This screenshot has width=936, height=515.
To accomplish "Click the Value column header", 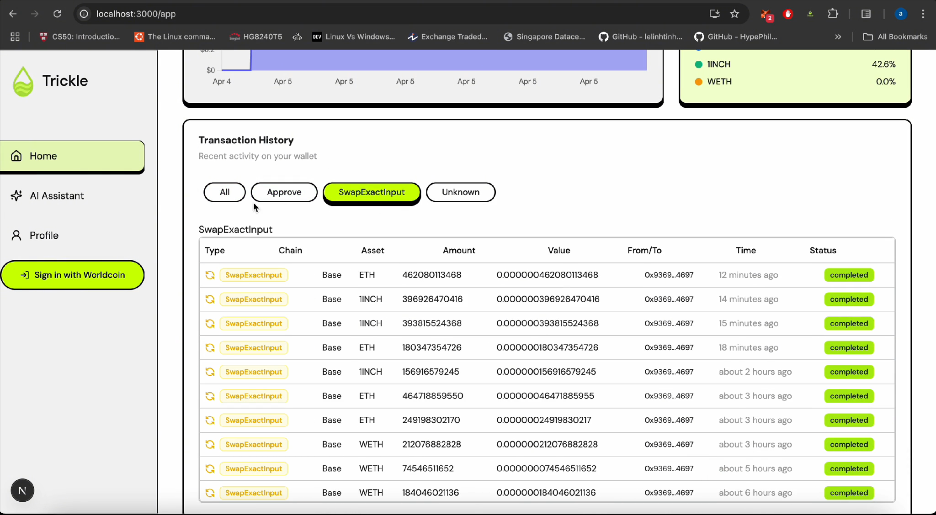I will click(x=559, y=250).
